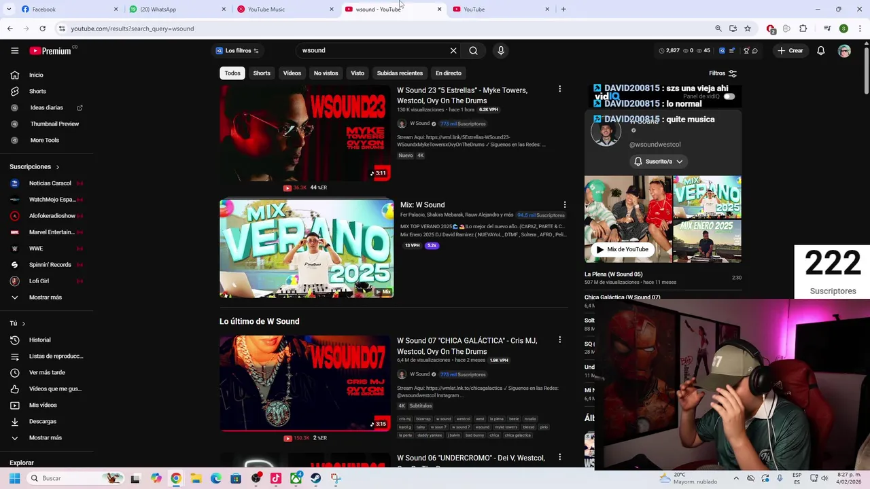Switch to the WhatsApp browser tab
The width and height of the screenshot is (870, 489).
(175, 9)
